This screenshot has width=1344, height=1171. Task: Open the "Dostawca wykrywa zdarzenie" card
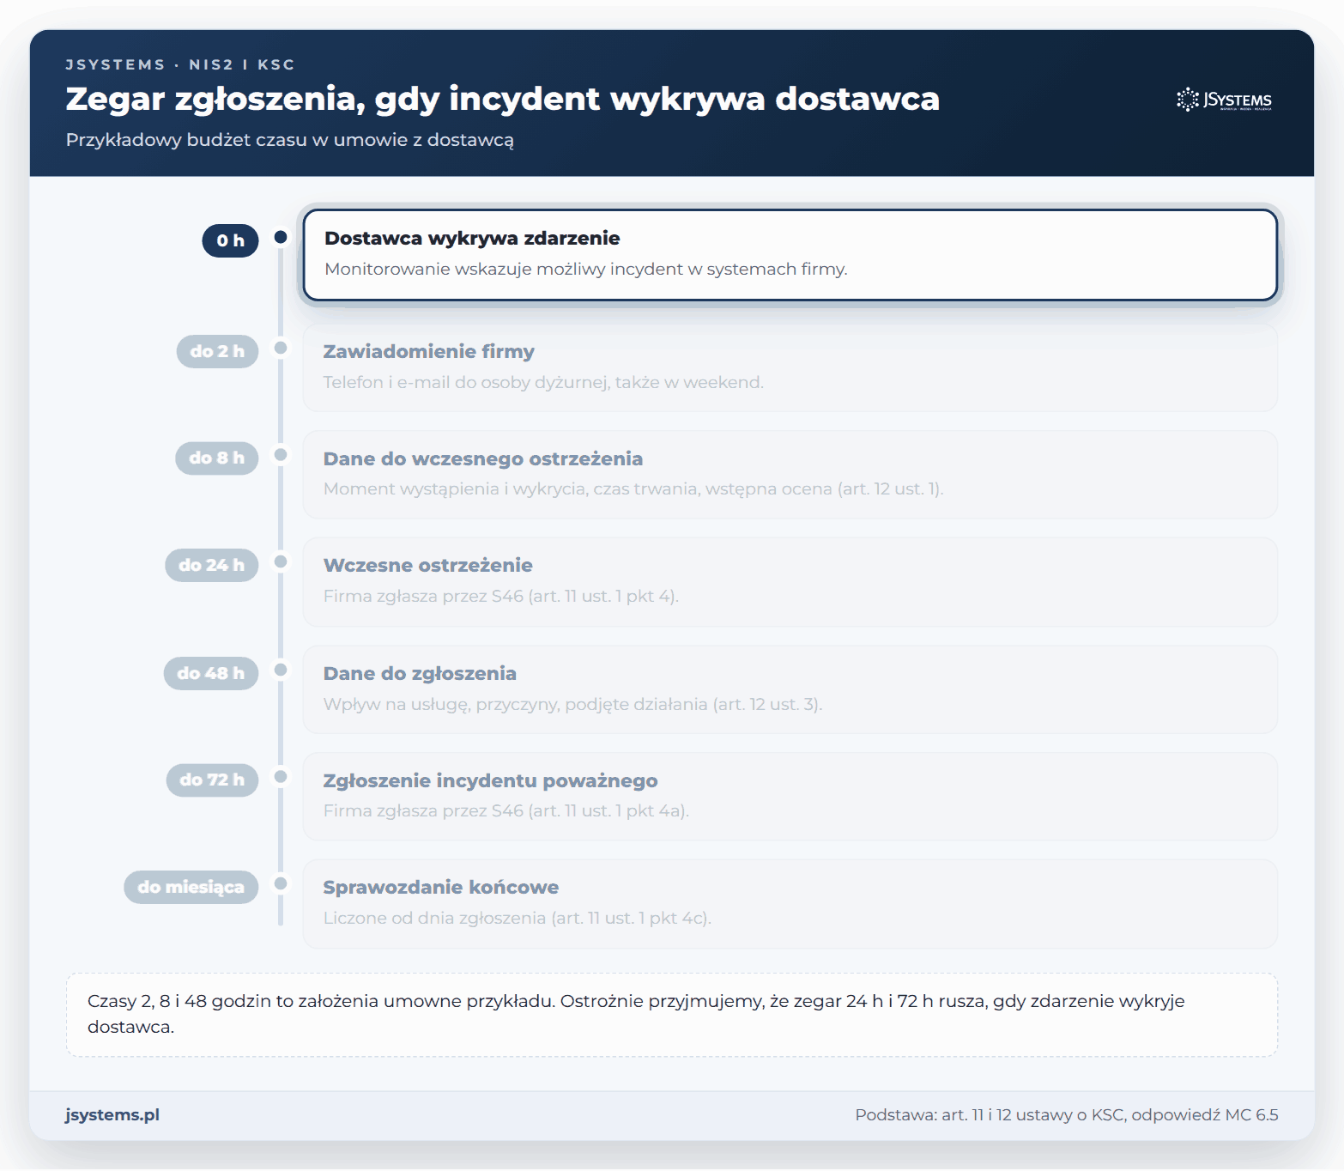pyautogui.click(x=790, y=255)
